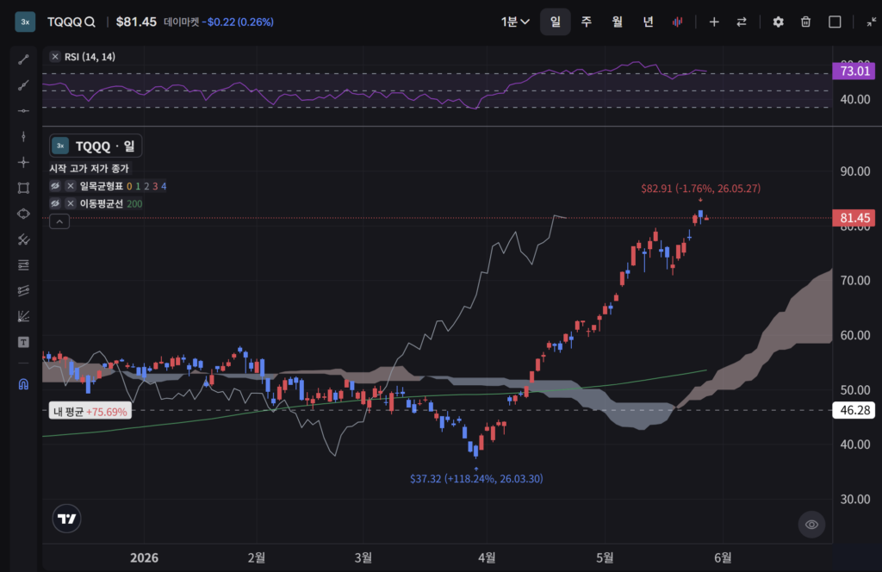Click the $81.45 header price
Image resolution: width=882 pixels, height=572 pixels.
point(136,22)
